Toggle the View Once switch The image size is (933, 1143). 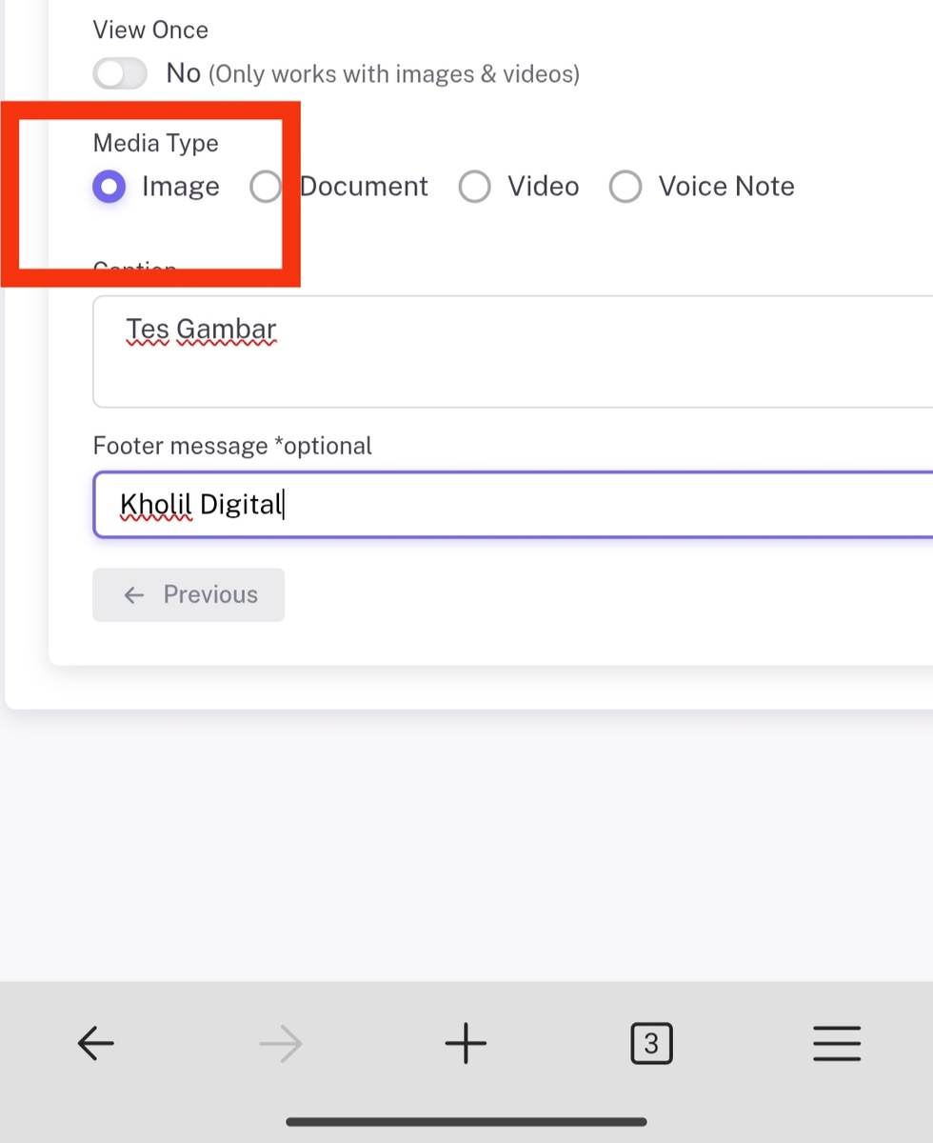120,73
